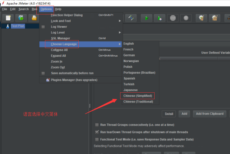Click Start no pauses icon
Viewport: 230px width, 154px height.
point(159,18)
